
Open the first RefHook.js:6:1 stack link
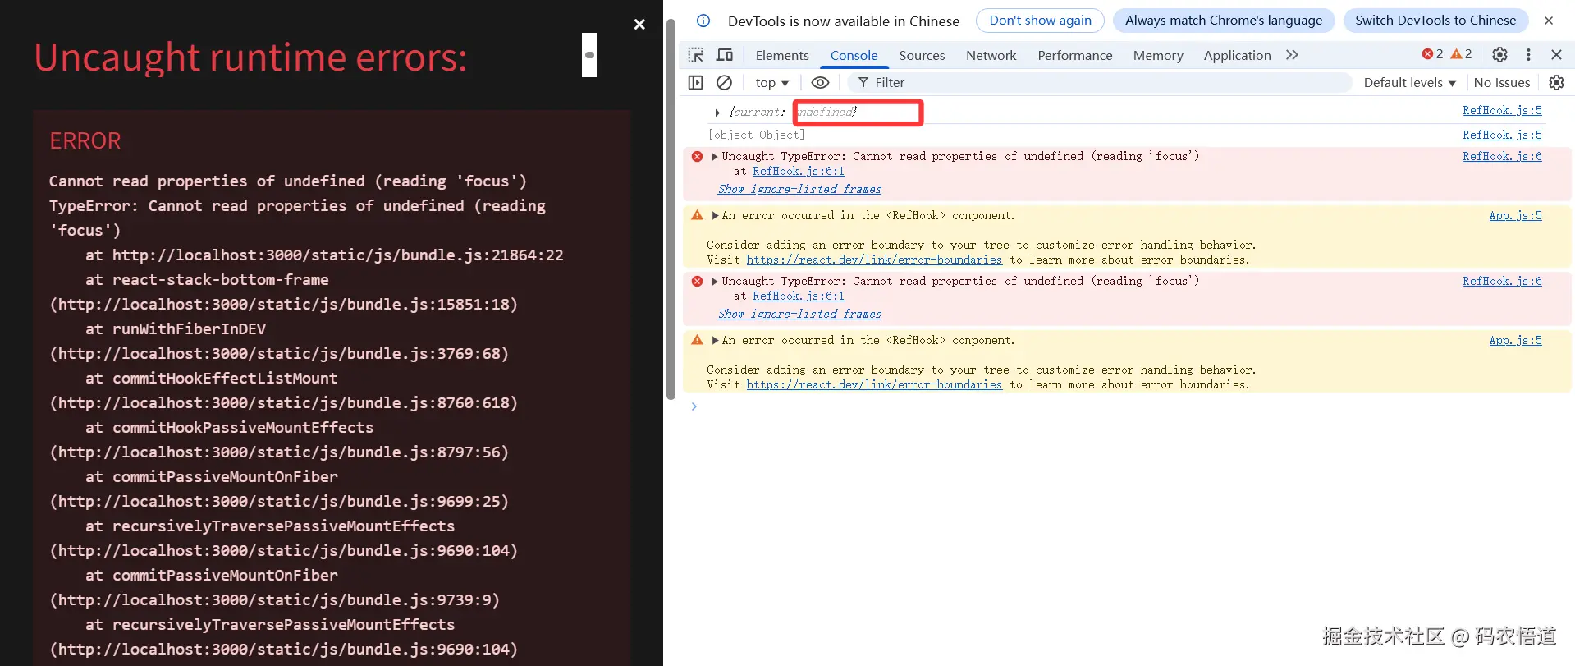[x=799, y=171]
